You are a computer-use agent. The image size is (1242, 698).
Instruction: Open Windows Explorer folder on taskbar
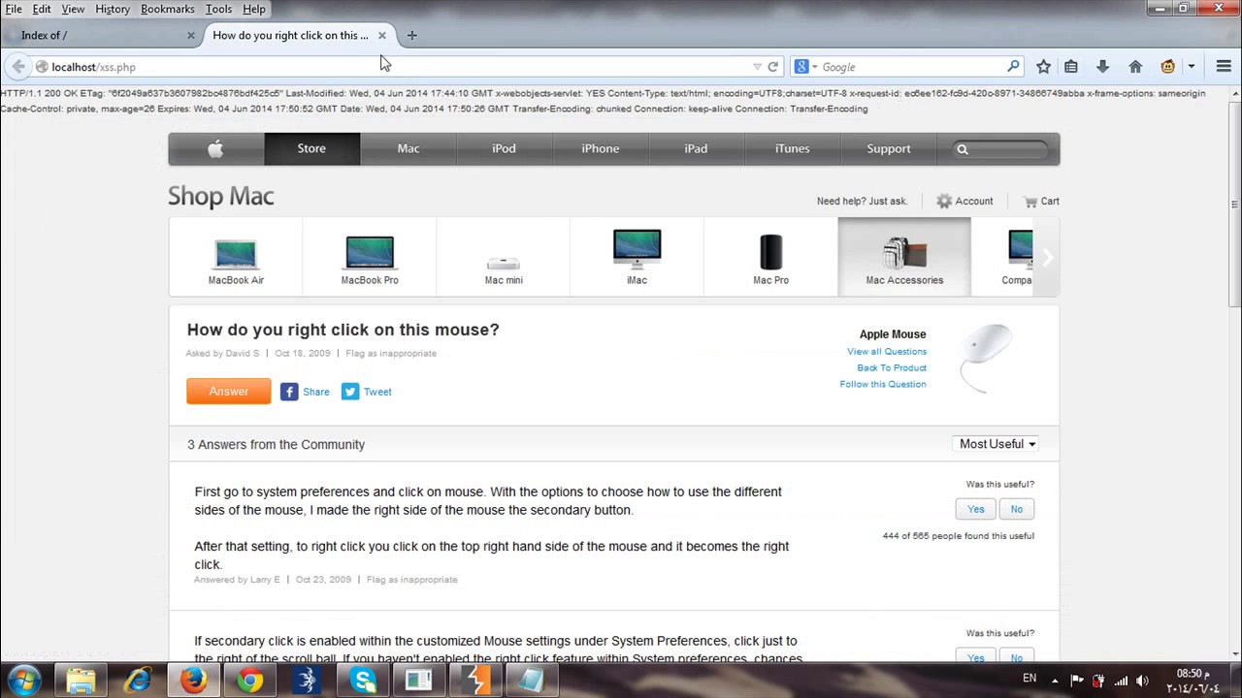[81, 681]
